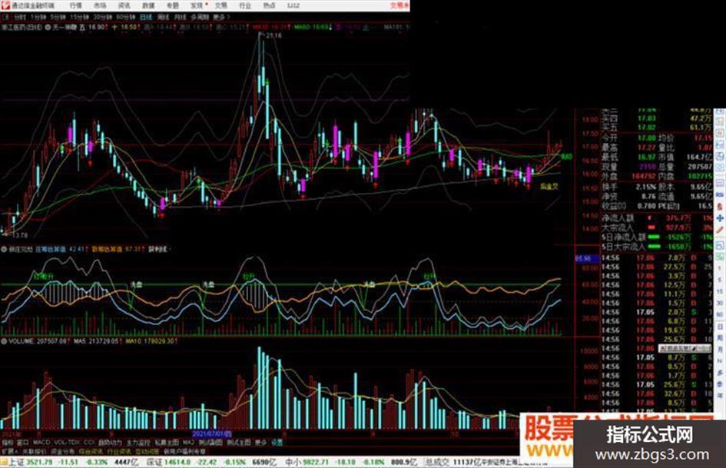
Task: Open 设置 in the indicator tab row
Action: [277, 443]
